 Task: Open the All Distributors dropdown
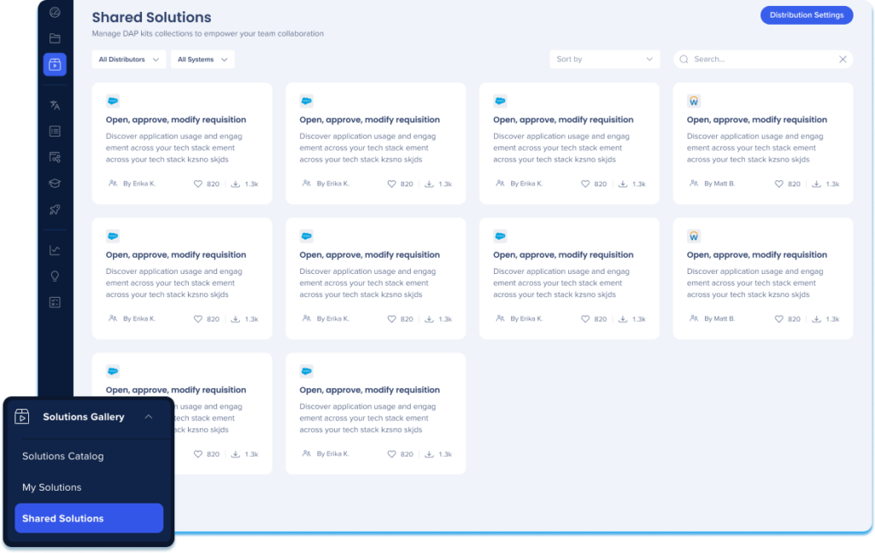pos(128,60)
